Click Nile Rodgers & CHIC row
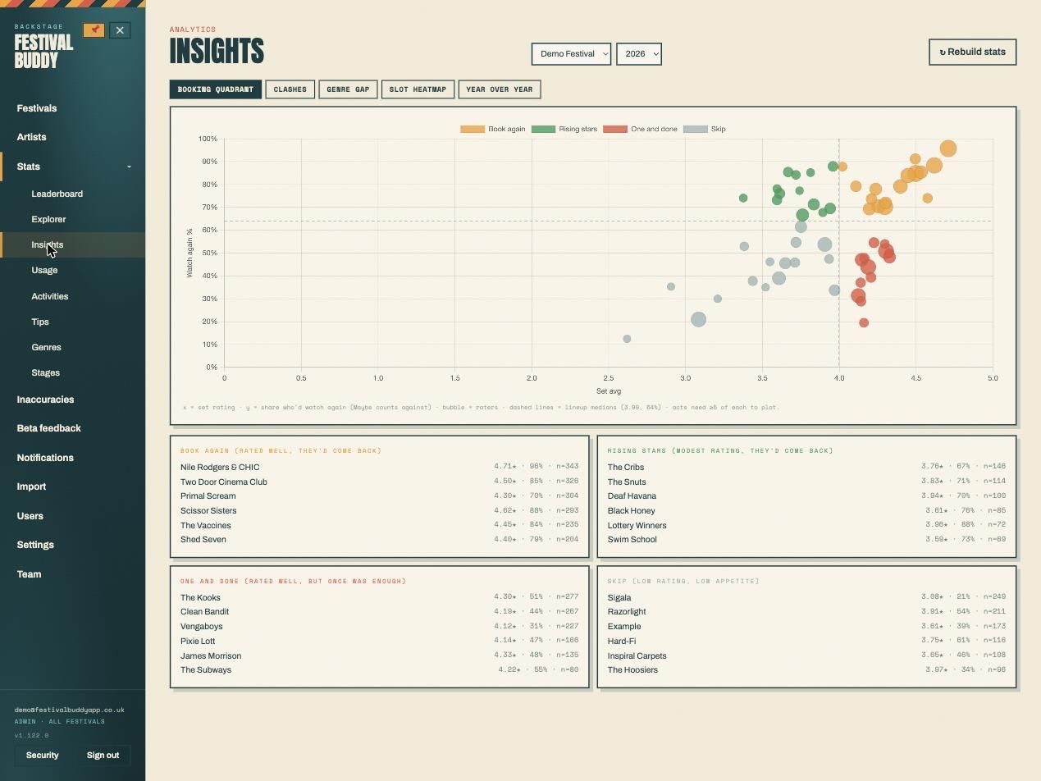The height and width of the screenshot is (781, 1041). click(x=379, y=467)
